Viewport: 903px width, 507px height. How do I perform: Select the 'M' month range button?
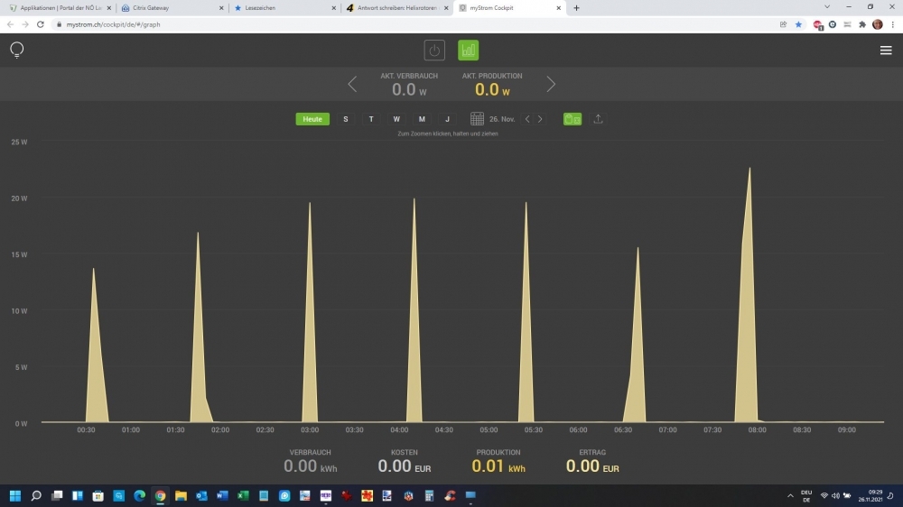(422, 119)
